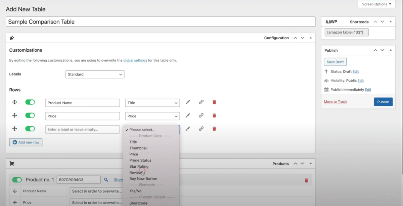Click the table title input field
The width and height of the screenshot is (403, 206).
[161, 22]
